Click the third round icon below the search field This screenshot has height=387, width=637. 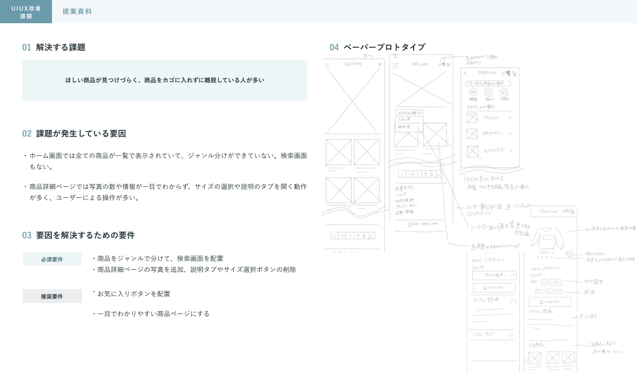pyautogui.click(x=504, y=92)
